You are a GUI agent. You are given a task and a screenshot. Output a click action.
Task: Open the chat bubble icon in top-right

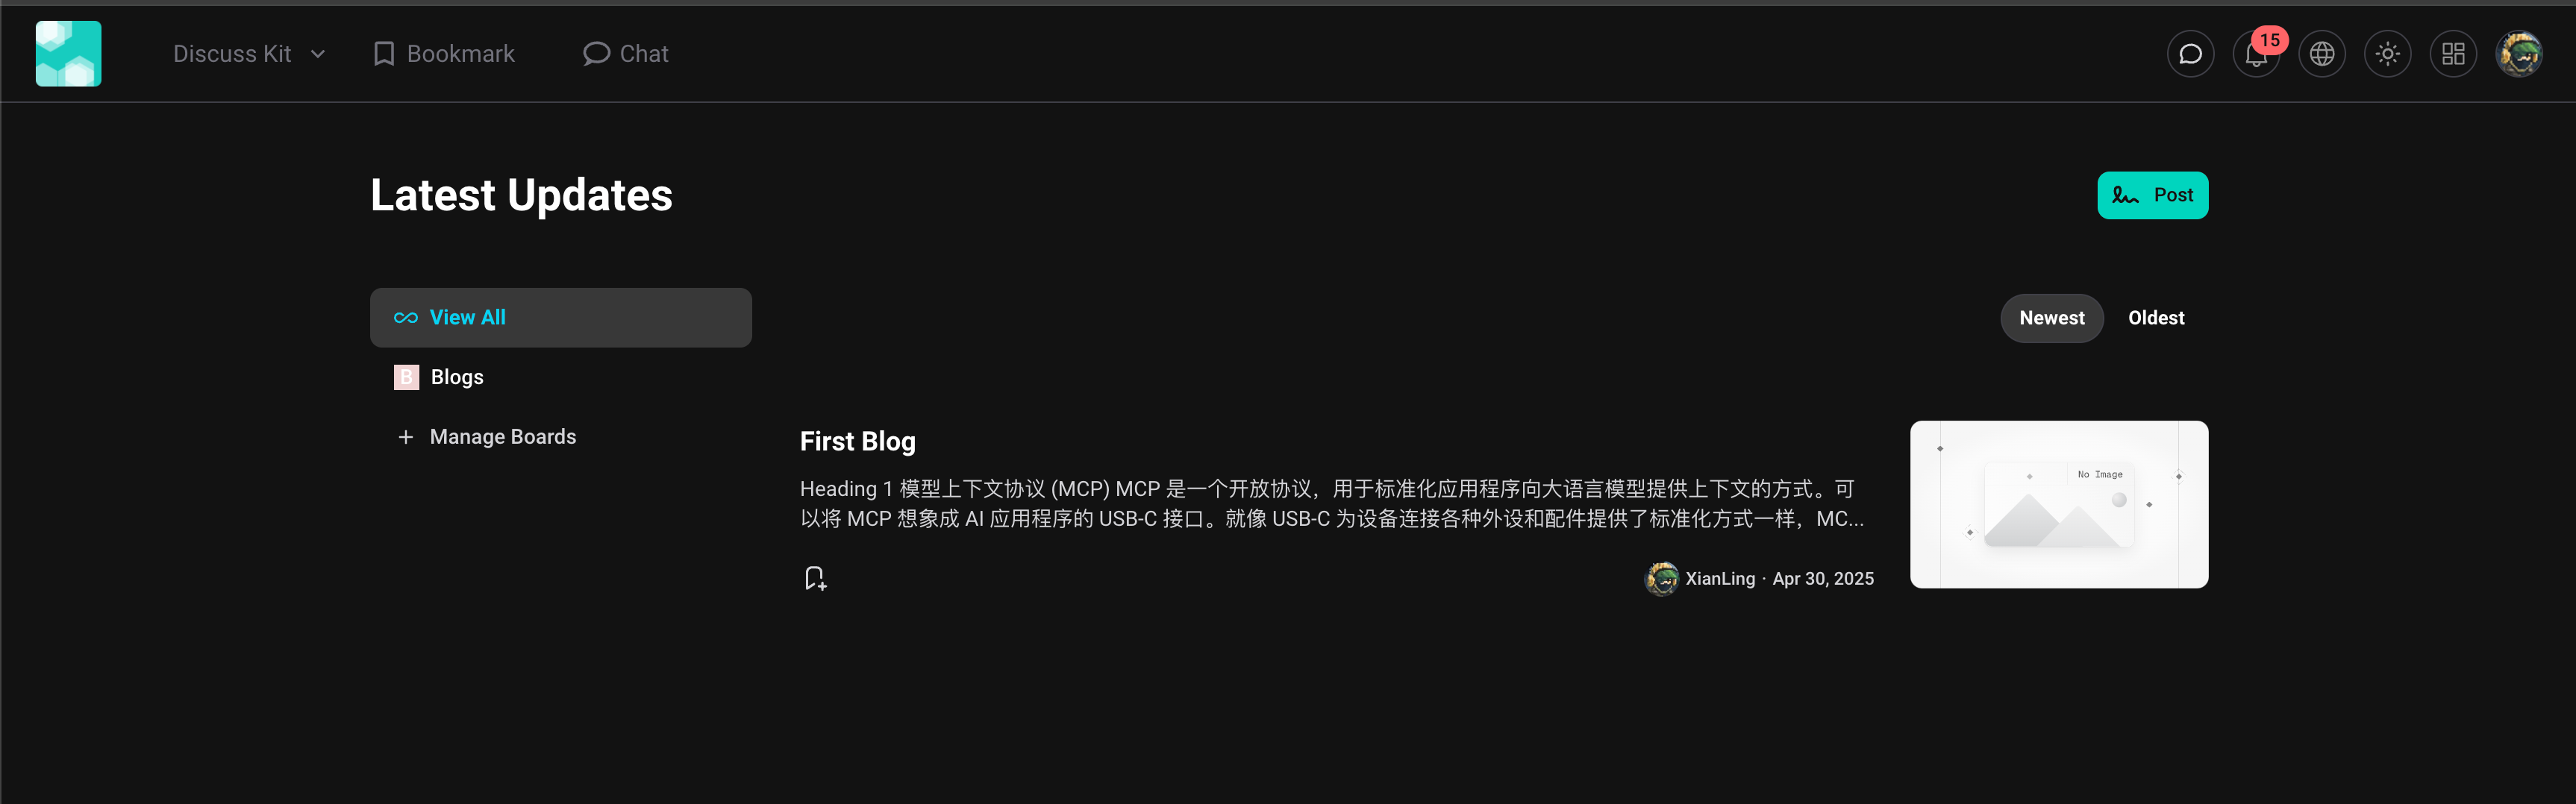(2190, 54)
